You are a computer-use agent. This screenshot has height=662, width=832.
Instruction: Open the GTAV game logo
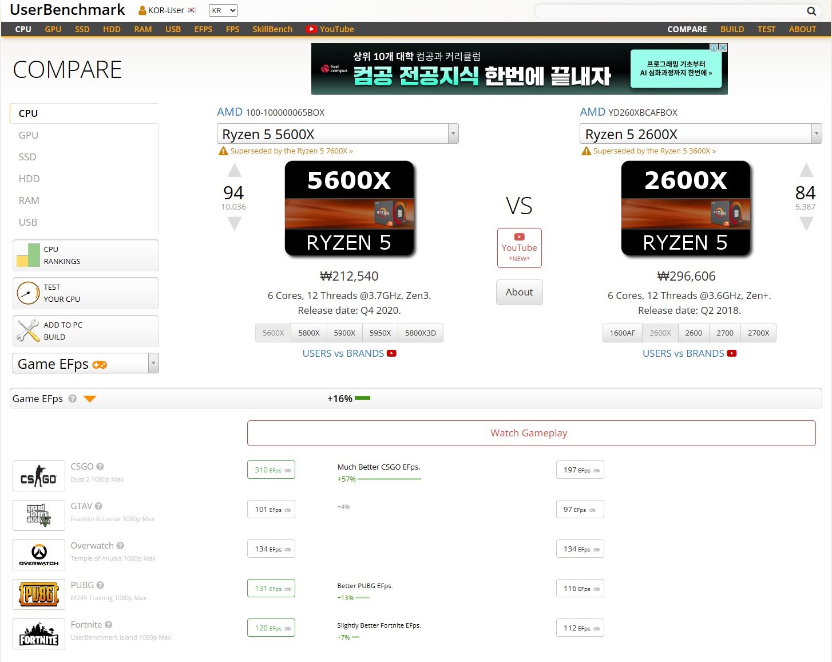point(39,515)
